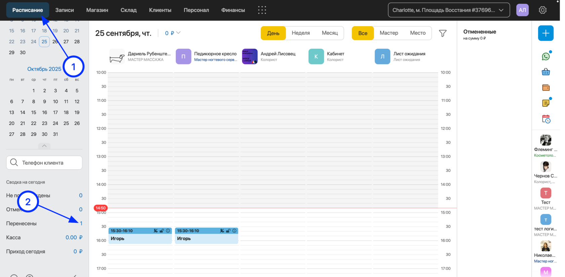565x277 pixels.
Task: Switch schedule view to Неделя
Action: click(301, 33)
